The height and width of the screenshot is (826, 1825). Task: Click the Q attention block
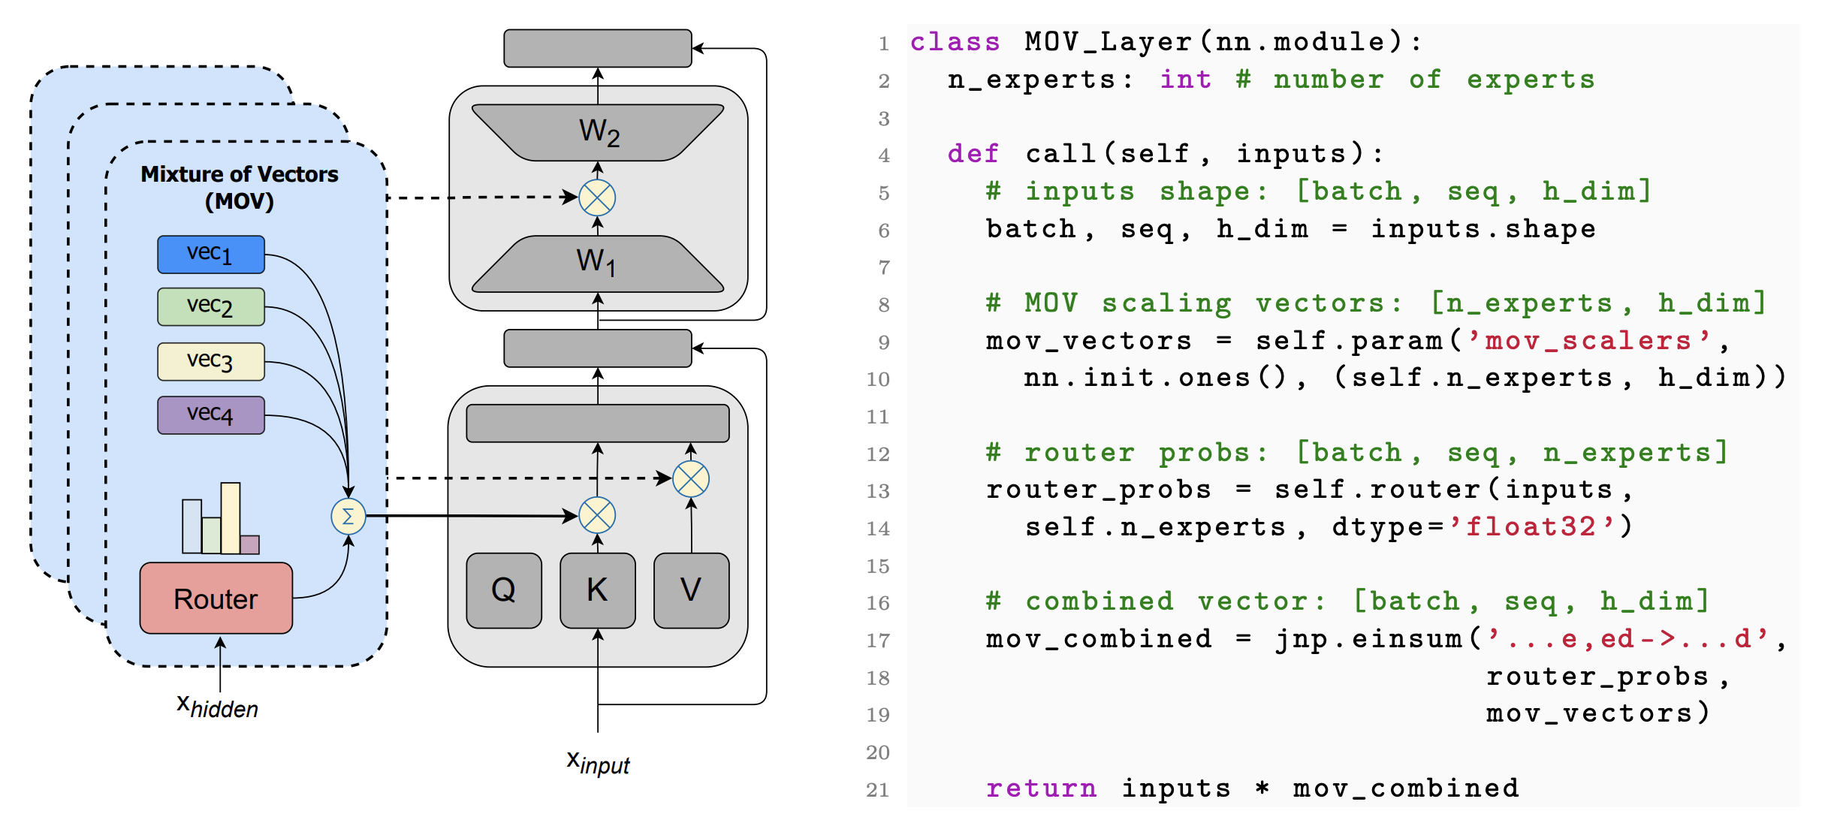point(504,590)
